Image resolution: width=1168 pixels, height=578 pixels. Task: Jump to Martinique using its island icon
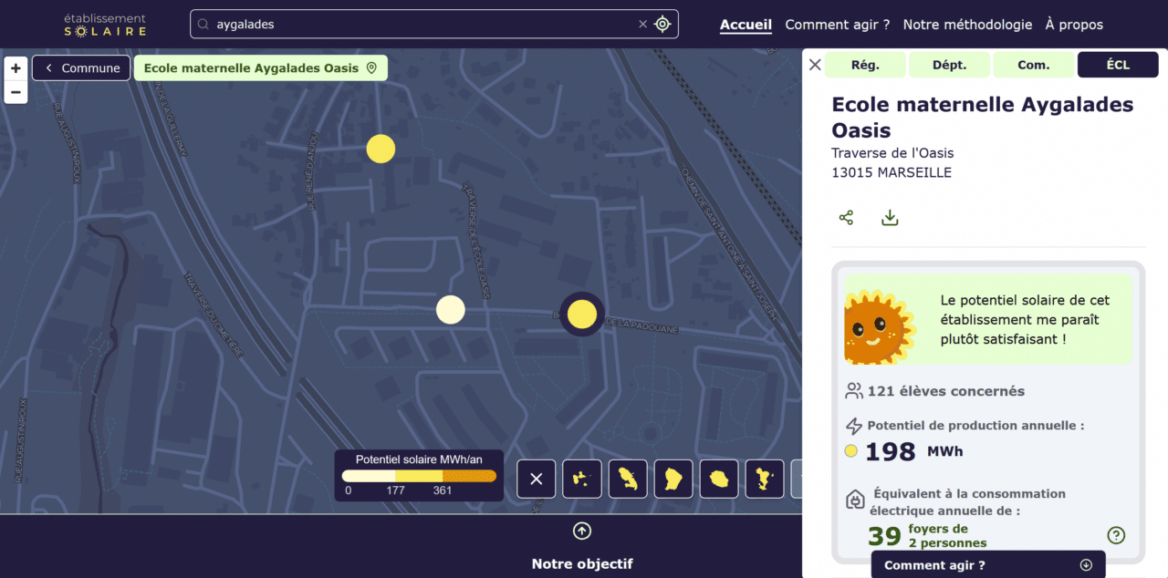click(628, 479)
